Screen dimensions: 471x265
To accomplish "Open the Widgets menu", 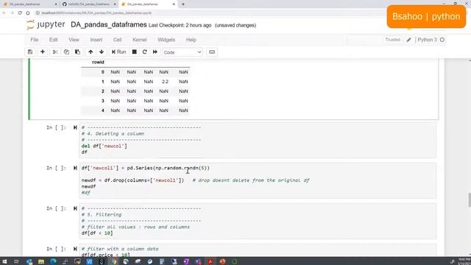I will [166, 40].
